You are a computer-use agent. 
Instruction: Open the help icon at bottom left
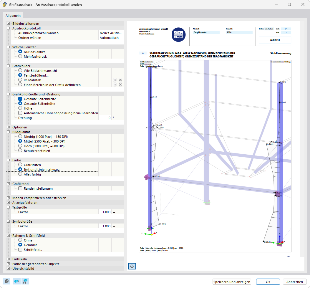[6, 281]
